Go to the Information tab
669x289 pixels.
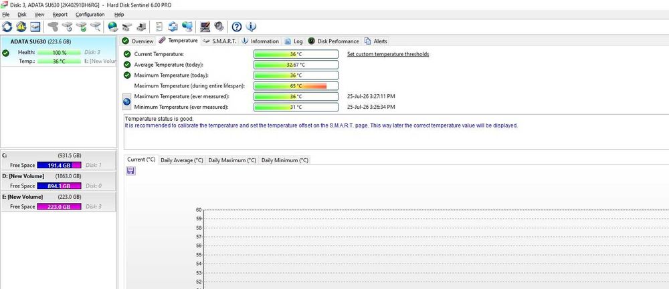[260, 41]
